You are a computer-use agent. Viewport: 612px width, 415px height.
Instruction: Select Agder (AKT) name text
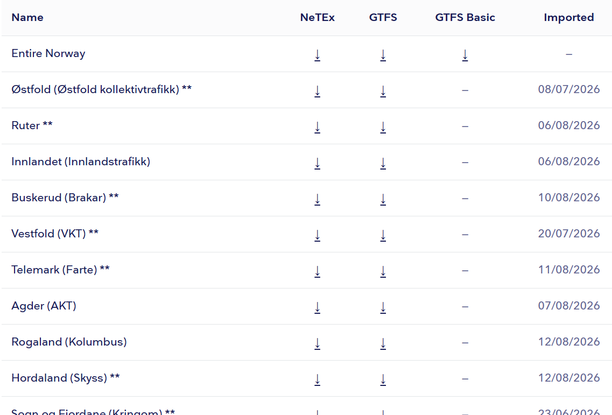[44, 306]
